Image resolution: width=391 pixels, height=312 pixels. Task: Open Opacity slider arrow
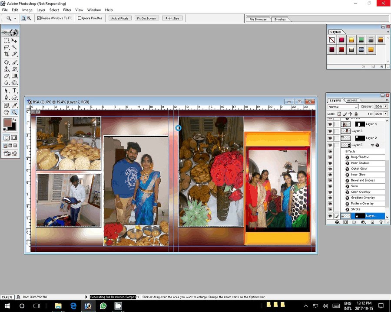click(386, 107)
